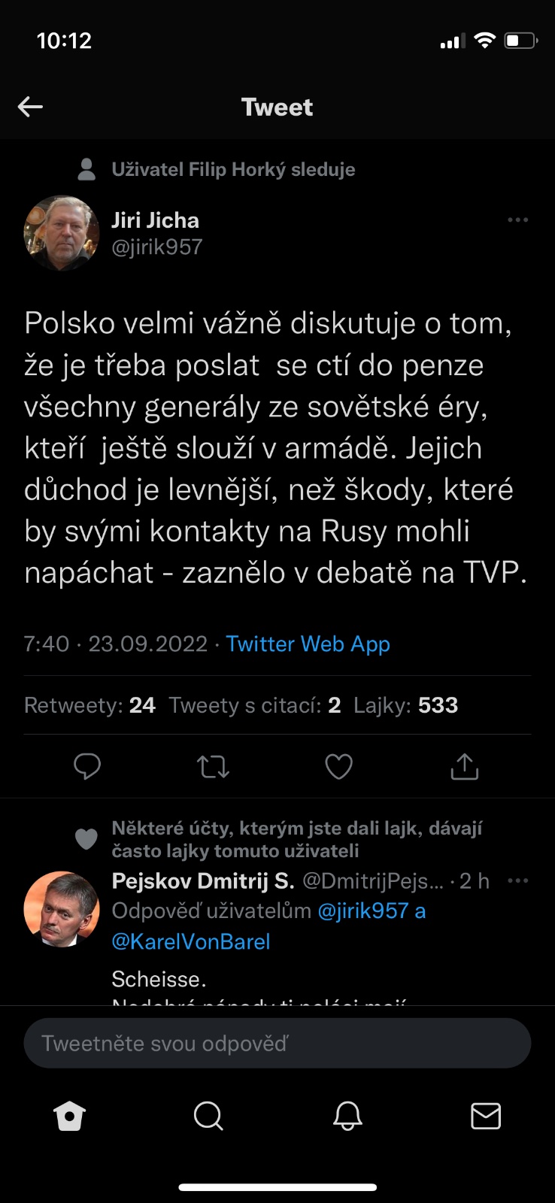View Tweety s citací list
The height and width of the screenshot is (1203, 555).
point(254,705)
